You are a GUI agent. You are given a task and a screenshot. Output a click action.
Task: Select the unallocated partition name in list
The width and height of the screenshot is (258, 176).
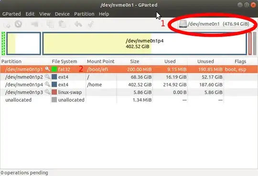tap(18, 100)
